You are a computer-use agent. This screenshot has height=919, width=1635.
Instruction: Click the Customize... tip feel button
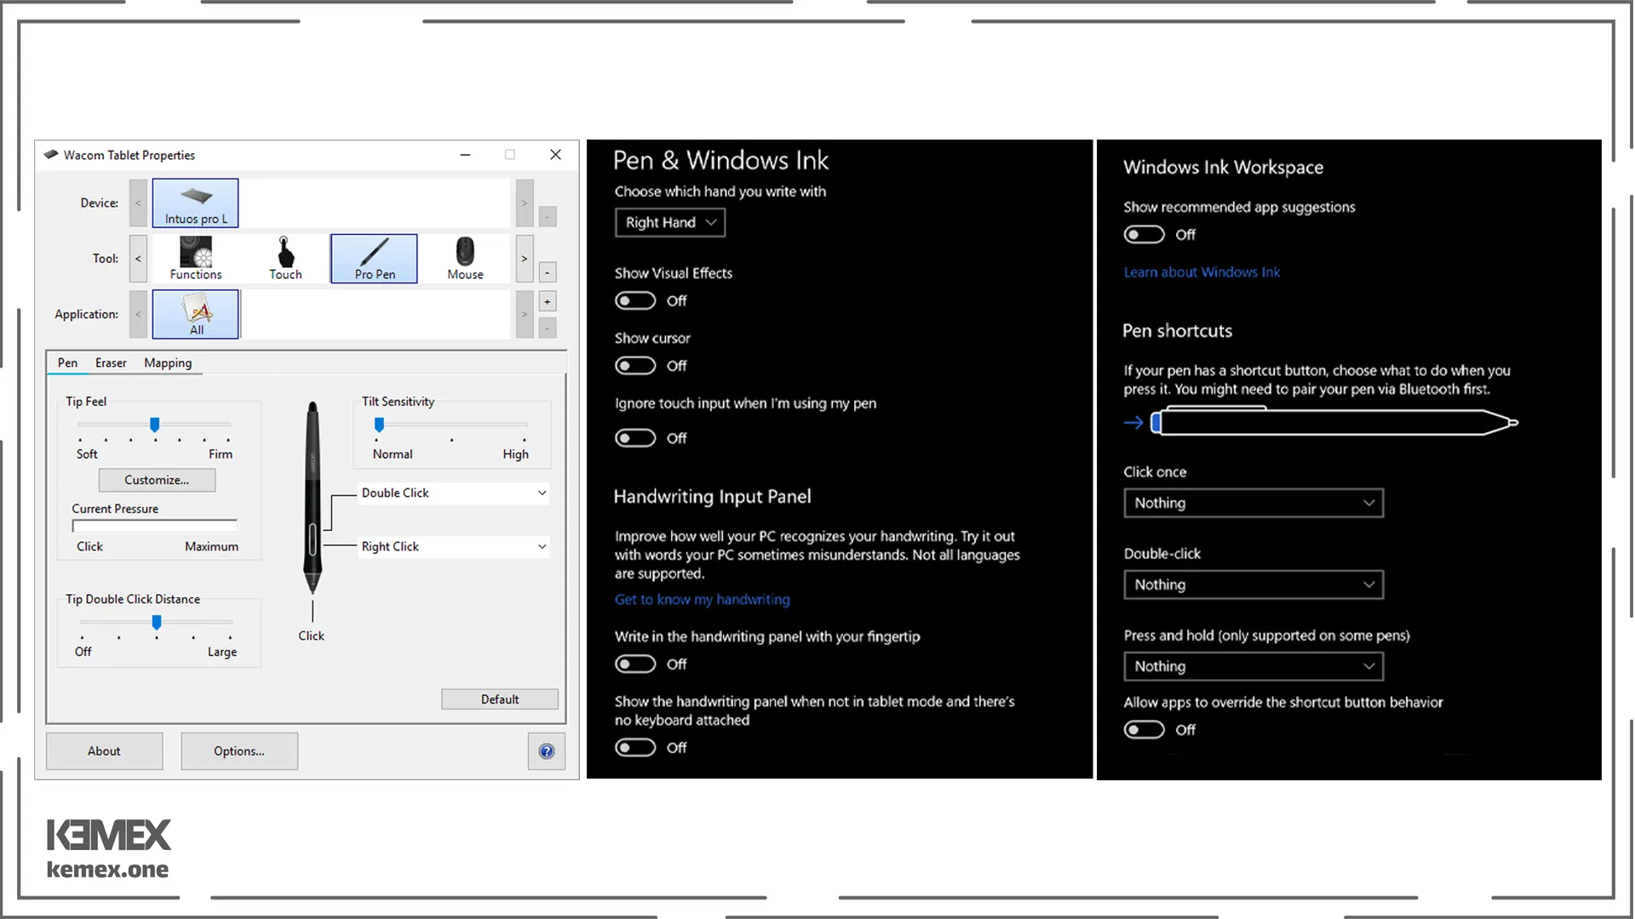point(157,480)
